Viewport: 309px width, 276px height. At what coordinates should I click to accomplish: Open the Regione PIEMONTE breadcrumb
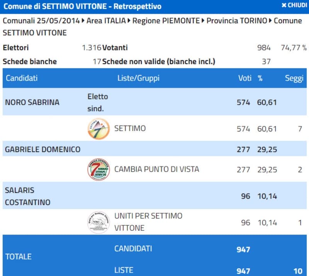click(x=166, y=20)
